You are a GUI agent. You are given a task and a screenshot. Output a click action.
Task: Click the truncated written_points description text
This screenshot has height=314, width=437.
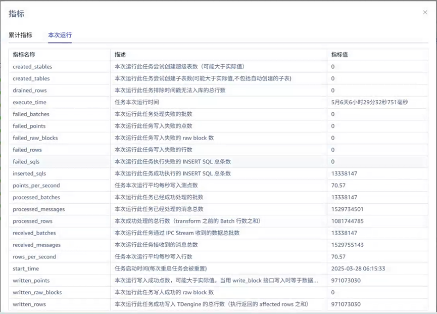[216, 281]
